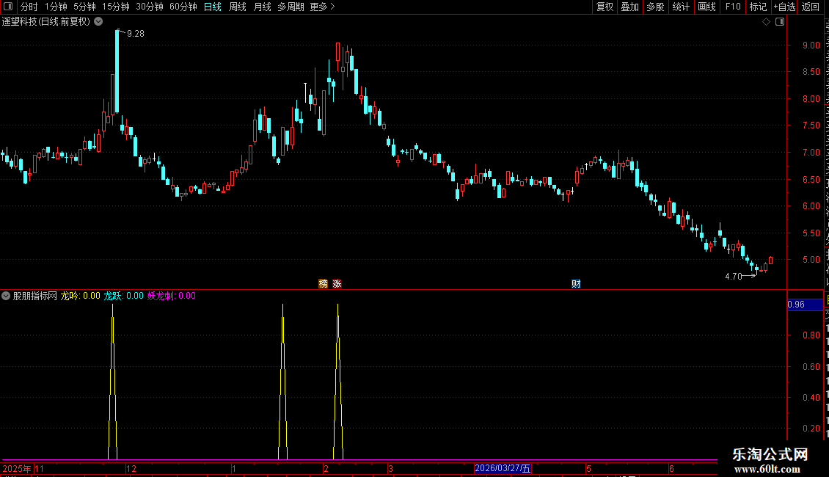
Task: Click the 叠加 overlay button
Action: click(629, 7)
